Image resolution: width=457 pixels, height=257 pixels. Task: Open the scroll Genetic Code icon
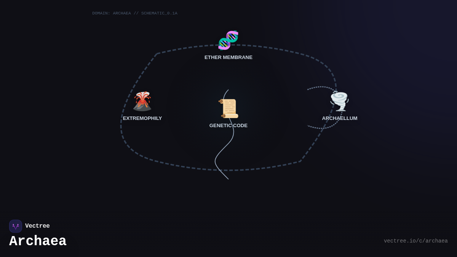click(228, 109)
